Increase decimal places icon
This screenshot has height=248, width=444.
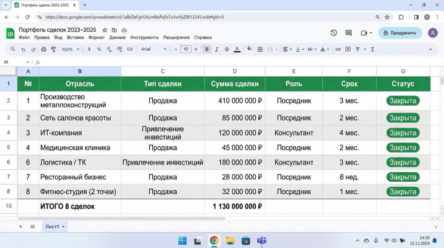(119, 49)
